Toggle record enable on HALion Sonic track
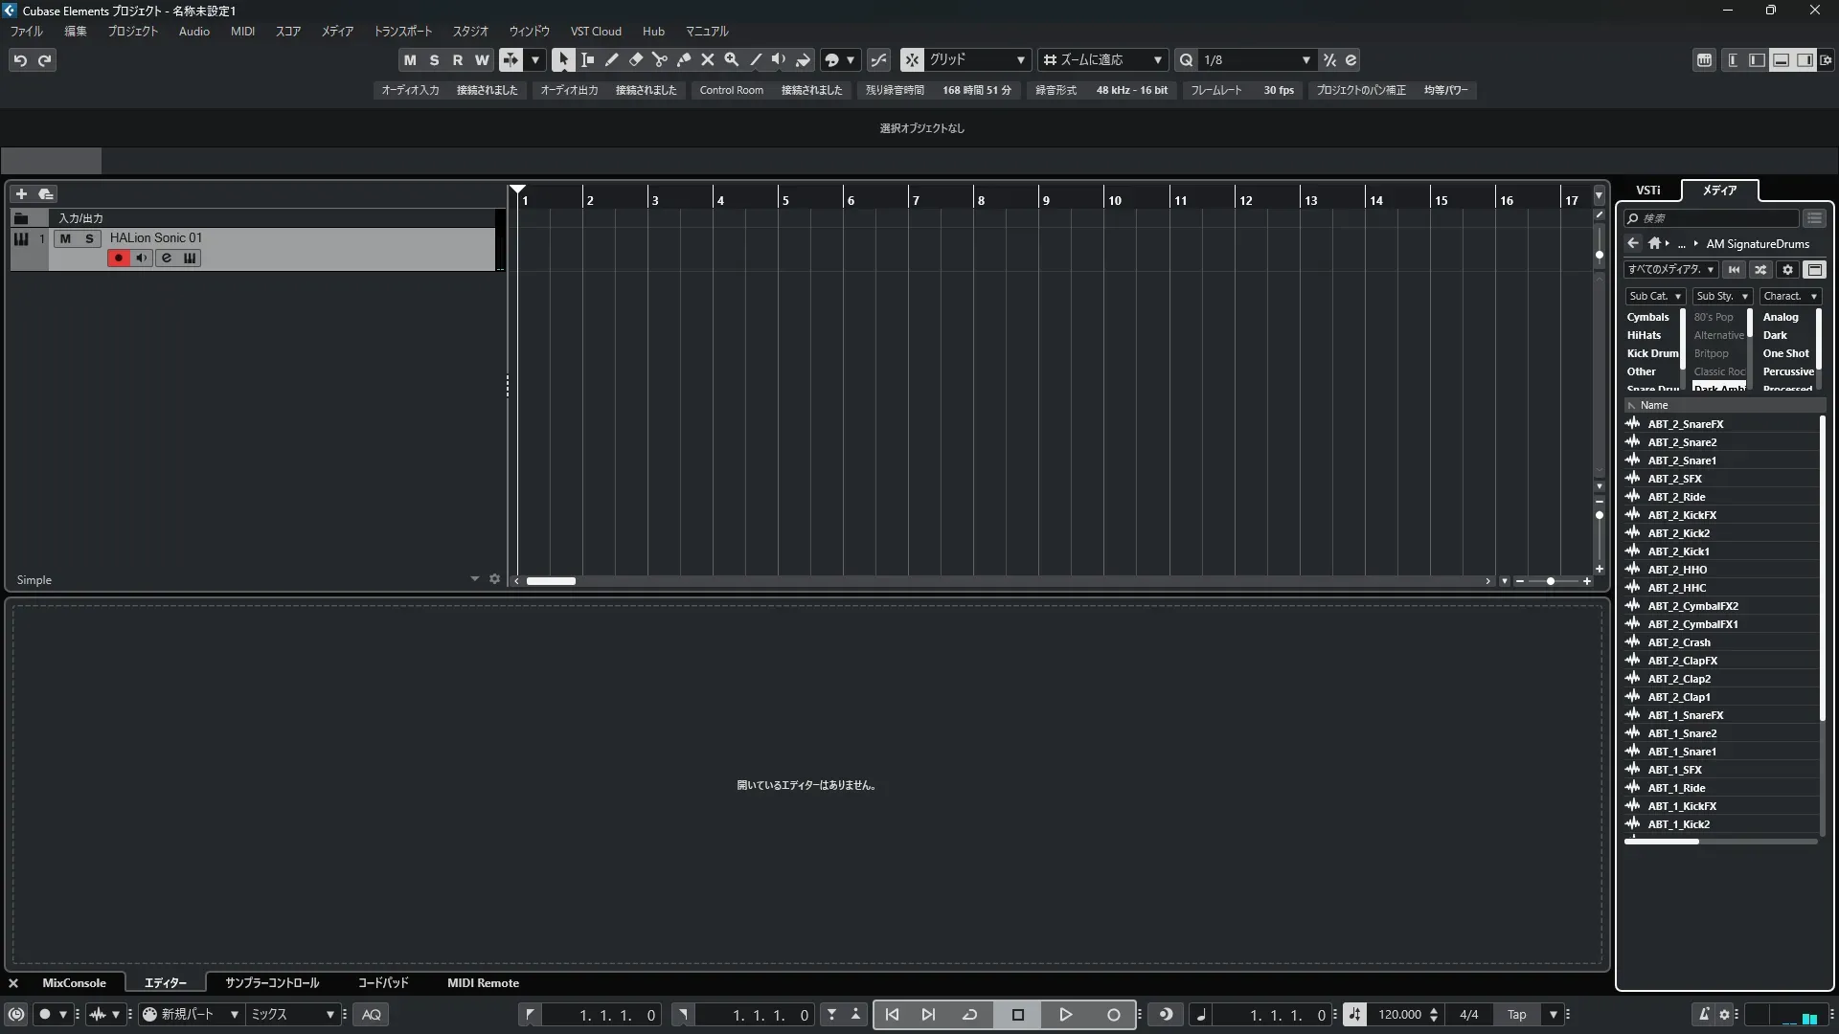This screenshot has width=1839, height=1034. pos(118,258)
